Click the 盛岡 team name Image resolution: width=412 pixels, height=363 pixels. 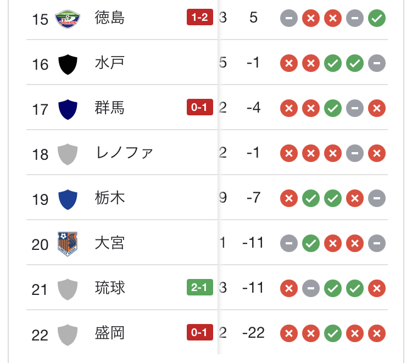coord(110,332)
